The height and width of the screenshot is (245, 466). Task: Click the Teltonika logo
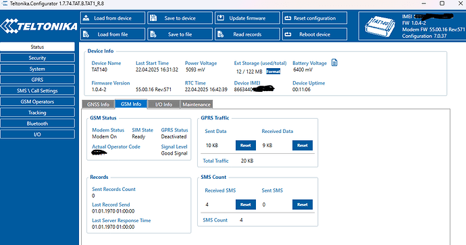[x=39, y=26]
